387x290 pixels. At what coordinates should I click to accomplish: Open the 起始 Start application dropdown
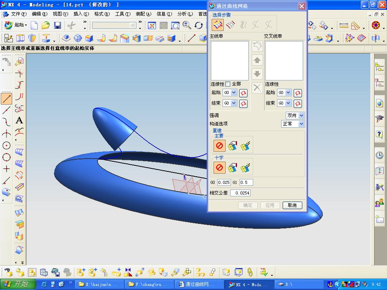click(x=16, y=25)
